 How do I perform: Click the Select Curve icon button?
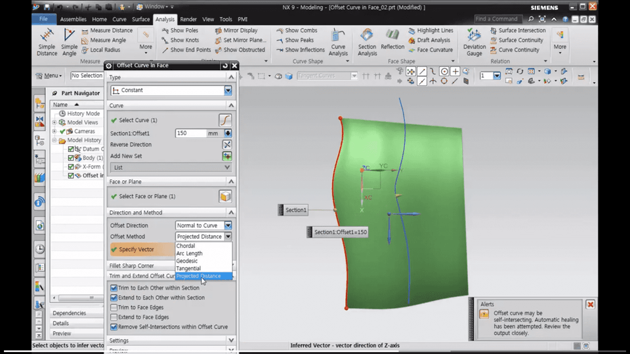click(225, 120)
